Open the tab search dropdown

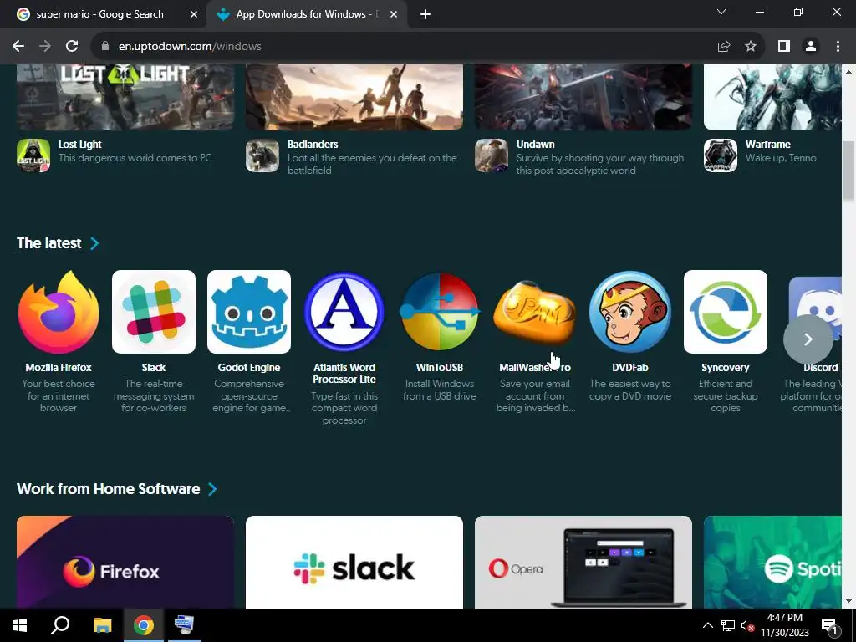[721, 12]
